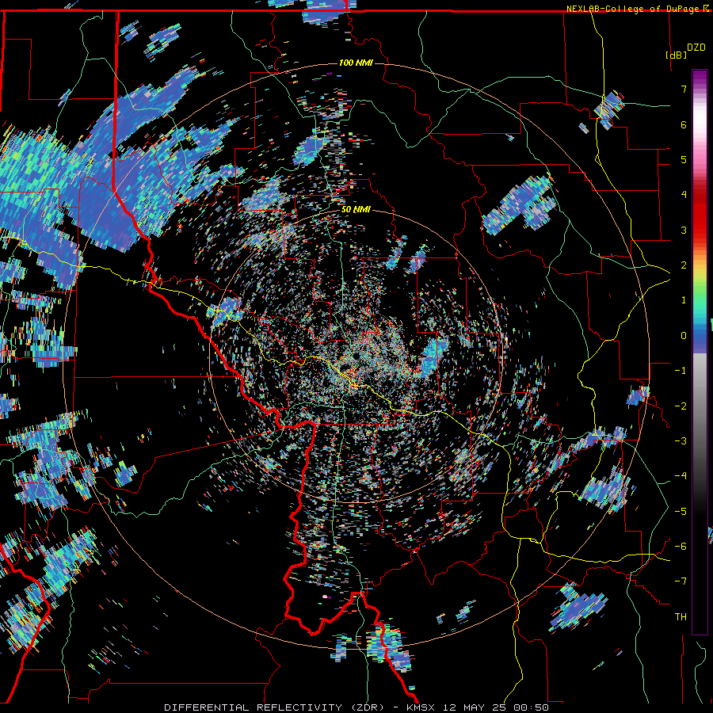713x713 pixels.
Task: Click the 6 value on color scale
Action: click(684, 124)
